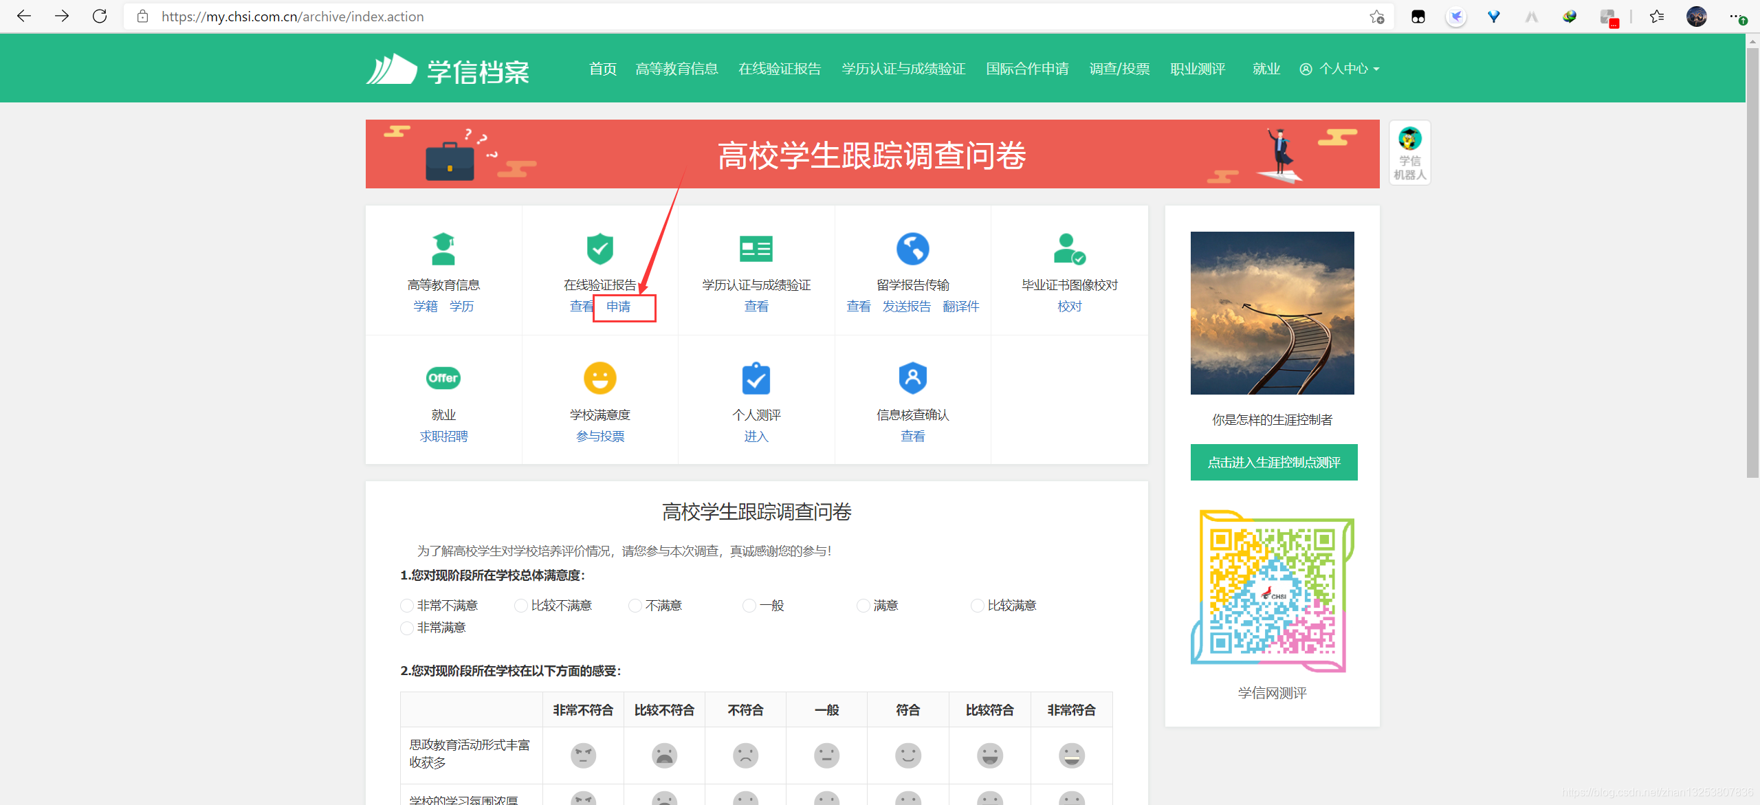Click the smiley icon for 学校满意度
This screenshot has width=1760, height=805.
click(599, 377)
